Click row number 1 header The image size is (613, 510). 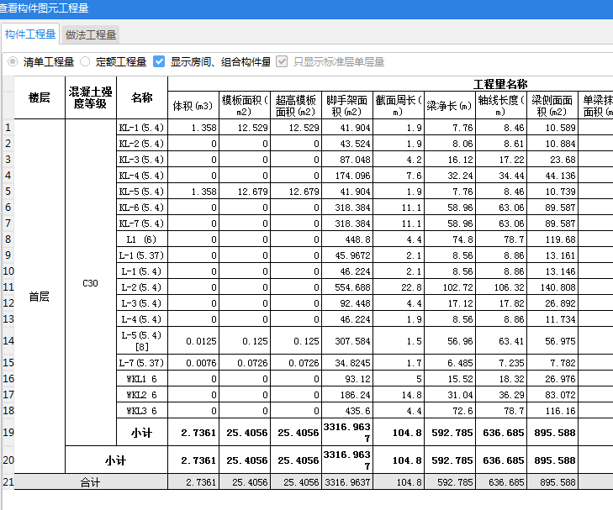point(8,128)
